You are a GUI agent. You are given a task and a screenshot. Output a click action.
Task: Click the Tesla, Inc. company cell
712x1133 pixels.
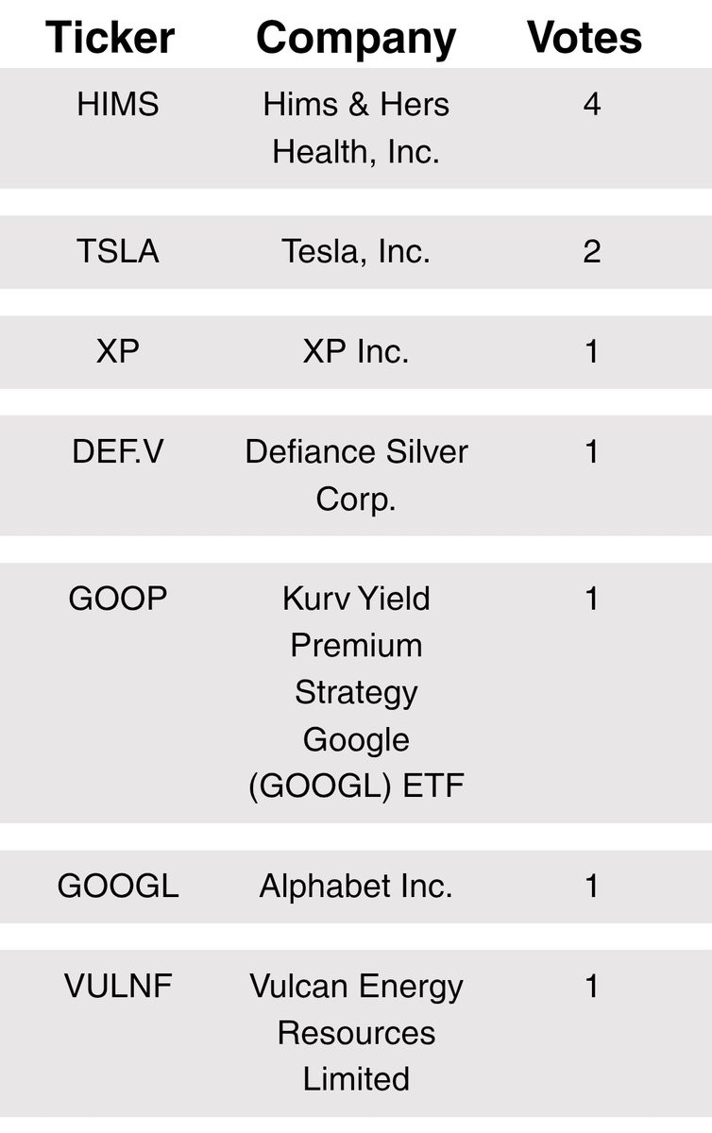356,252
